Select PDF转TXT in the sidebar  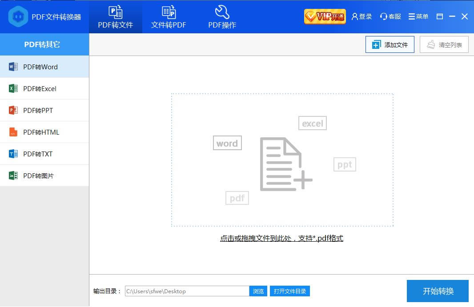tap(44, 154)
